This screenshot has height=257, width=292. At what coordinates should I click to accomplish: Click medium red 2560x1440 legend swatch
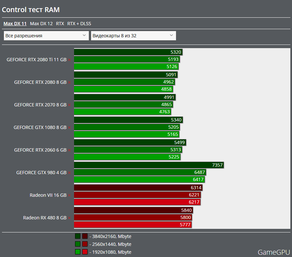[85, 244]
